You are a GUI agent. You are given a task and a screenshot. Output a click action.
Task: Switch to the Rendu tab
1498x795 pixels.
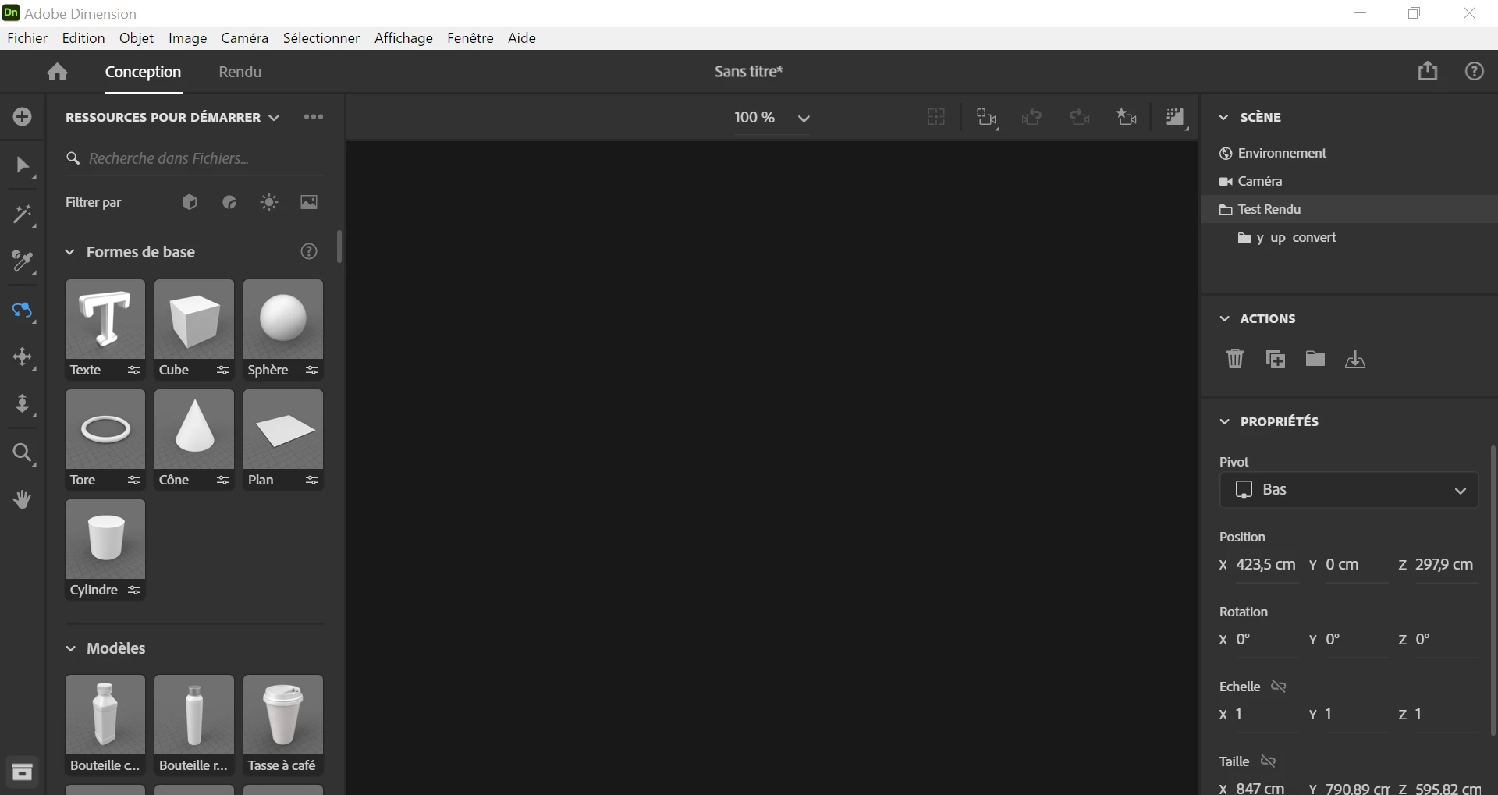click(240, 72)
